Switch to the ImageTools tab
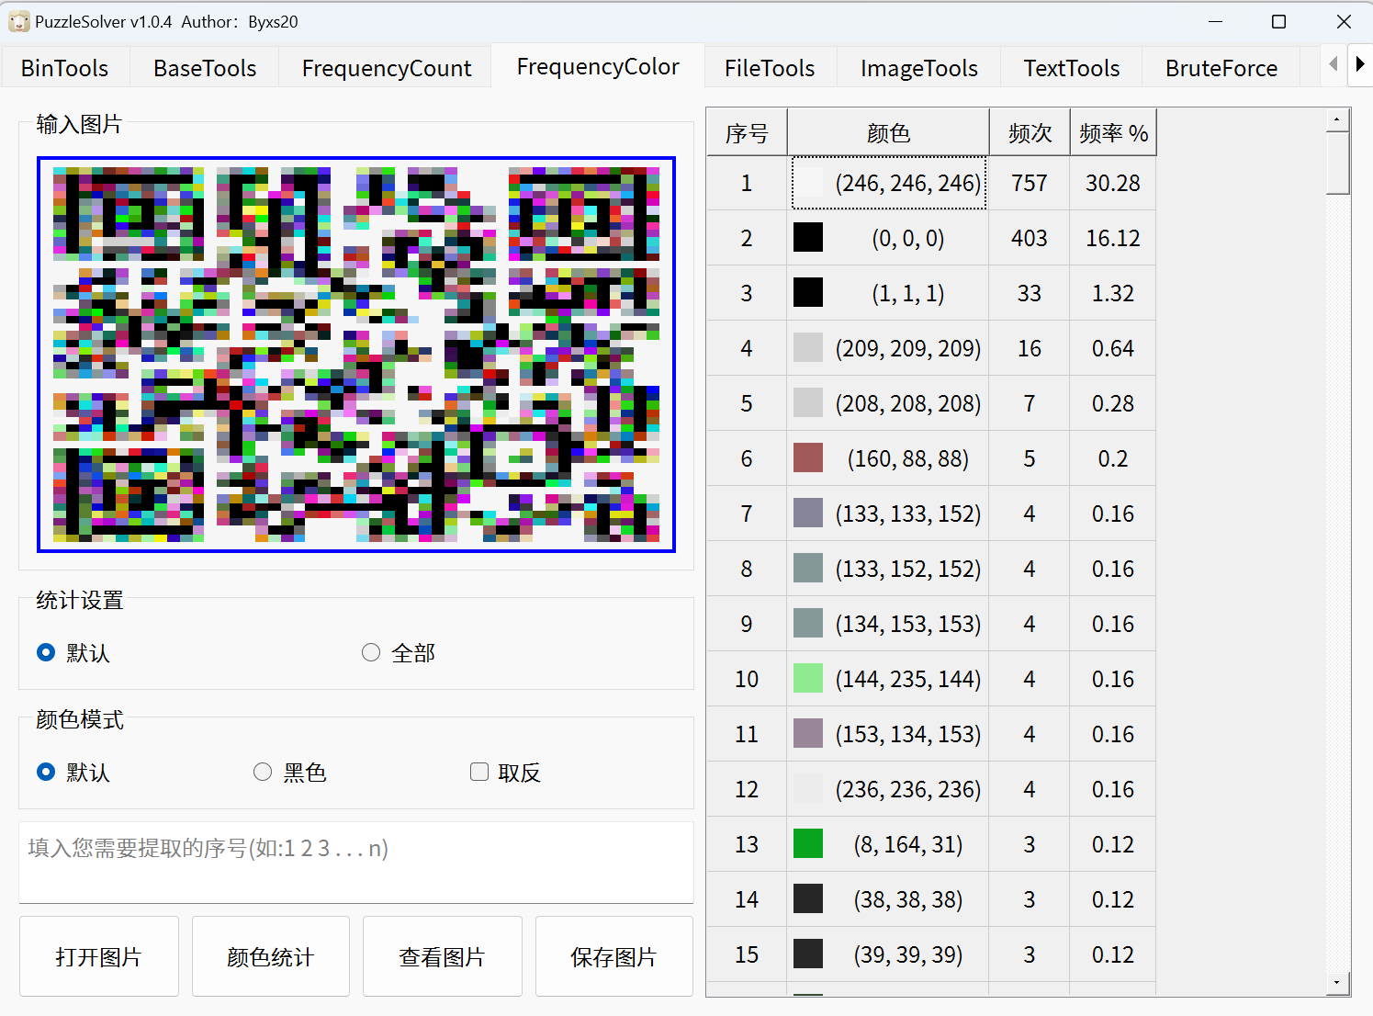The image size is (1373, 1016). [919, 68]
